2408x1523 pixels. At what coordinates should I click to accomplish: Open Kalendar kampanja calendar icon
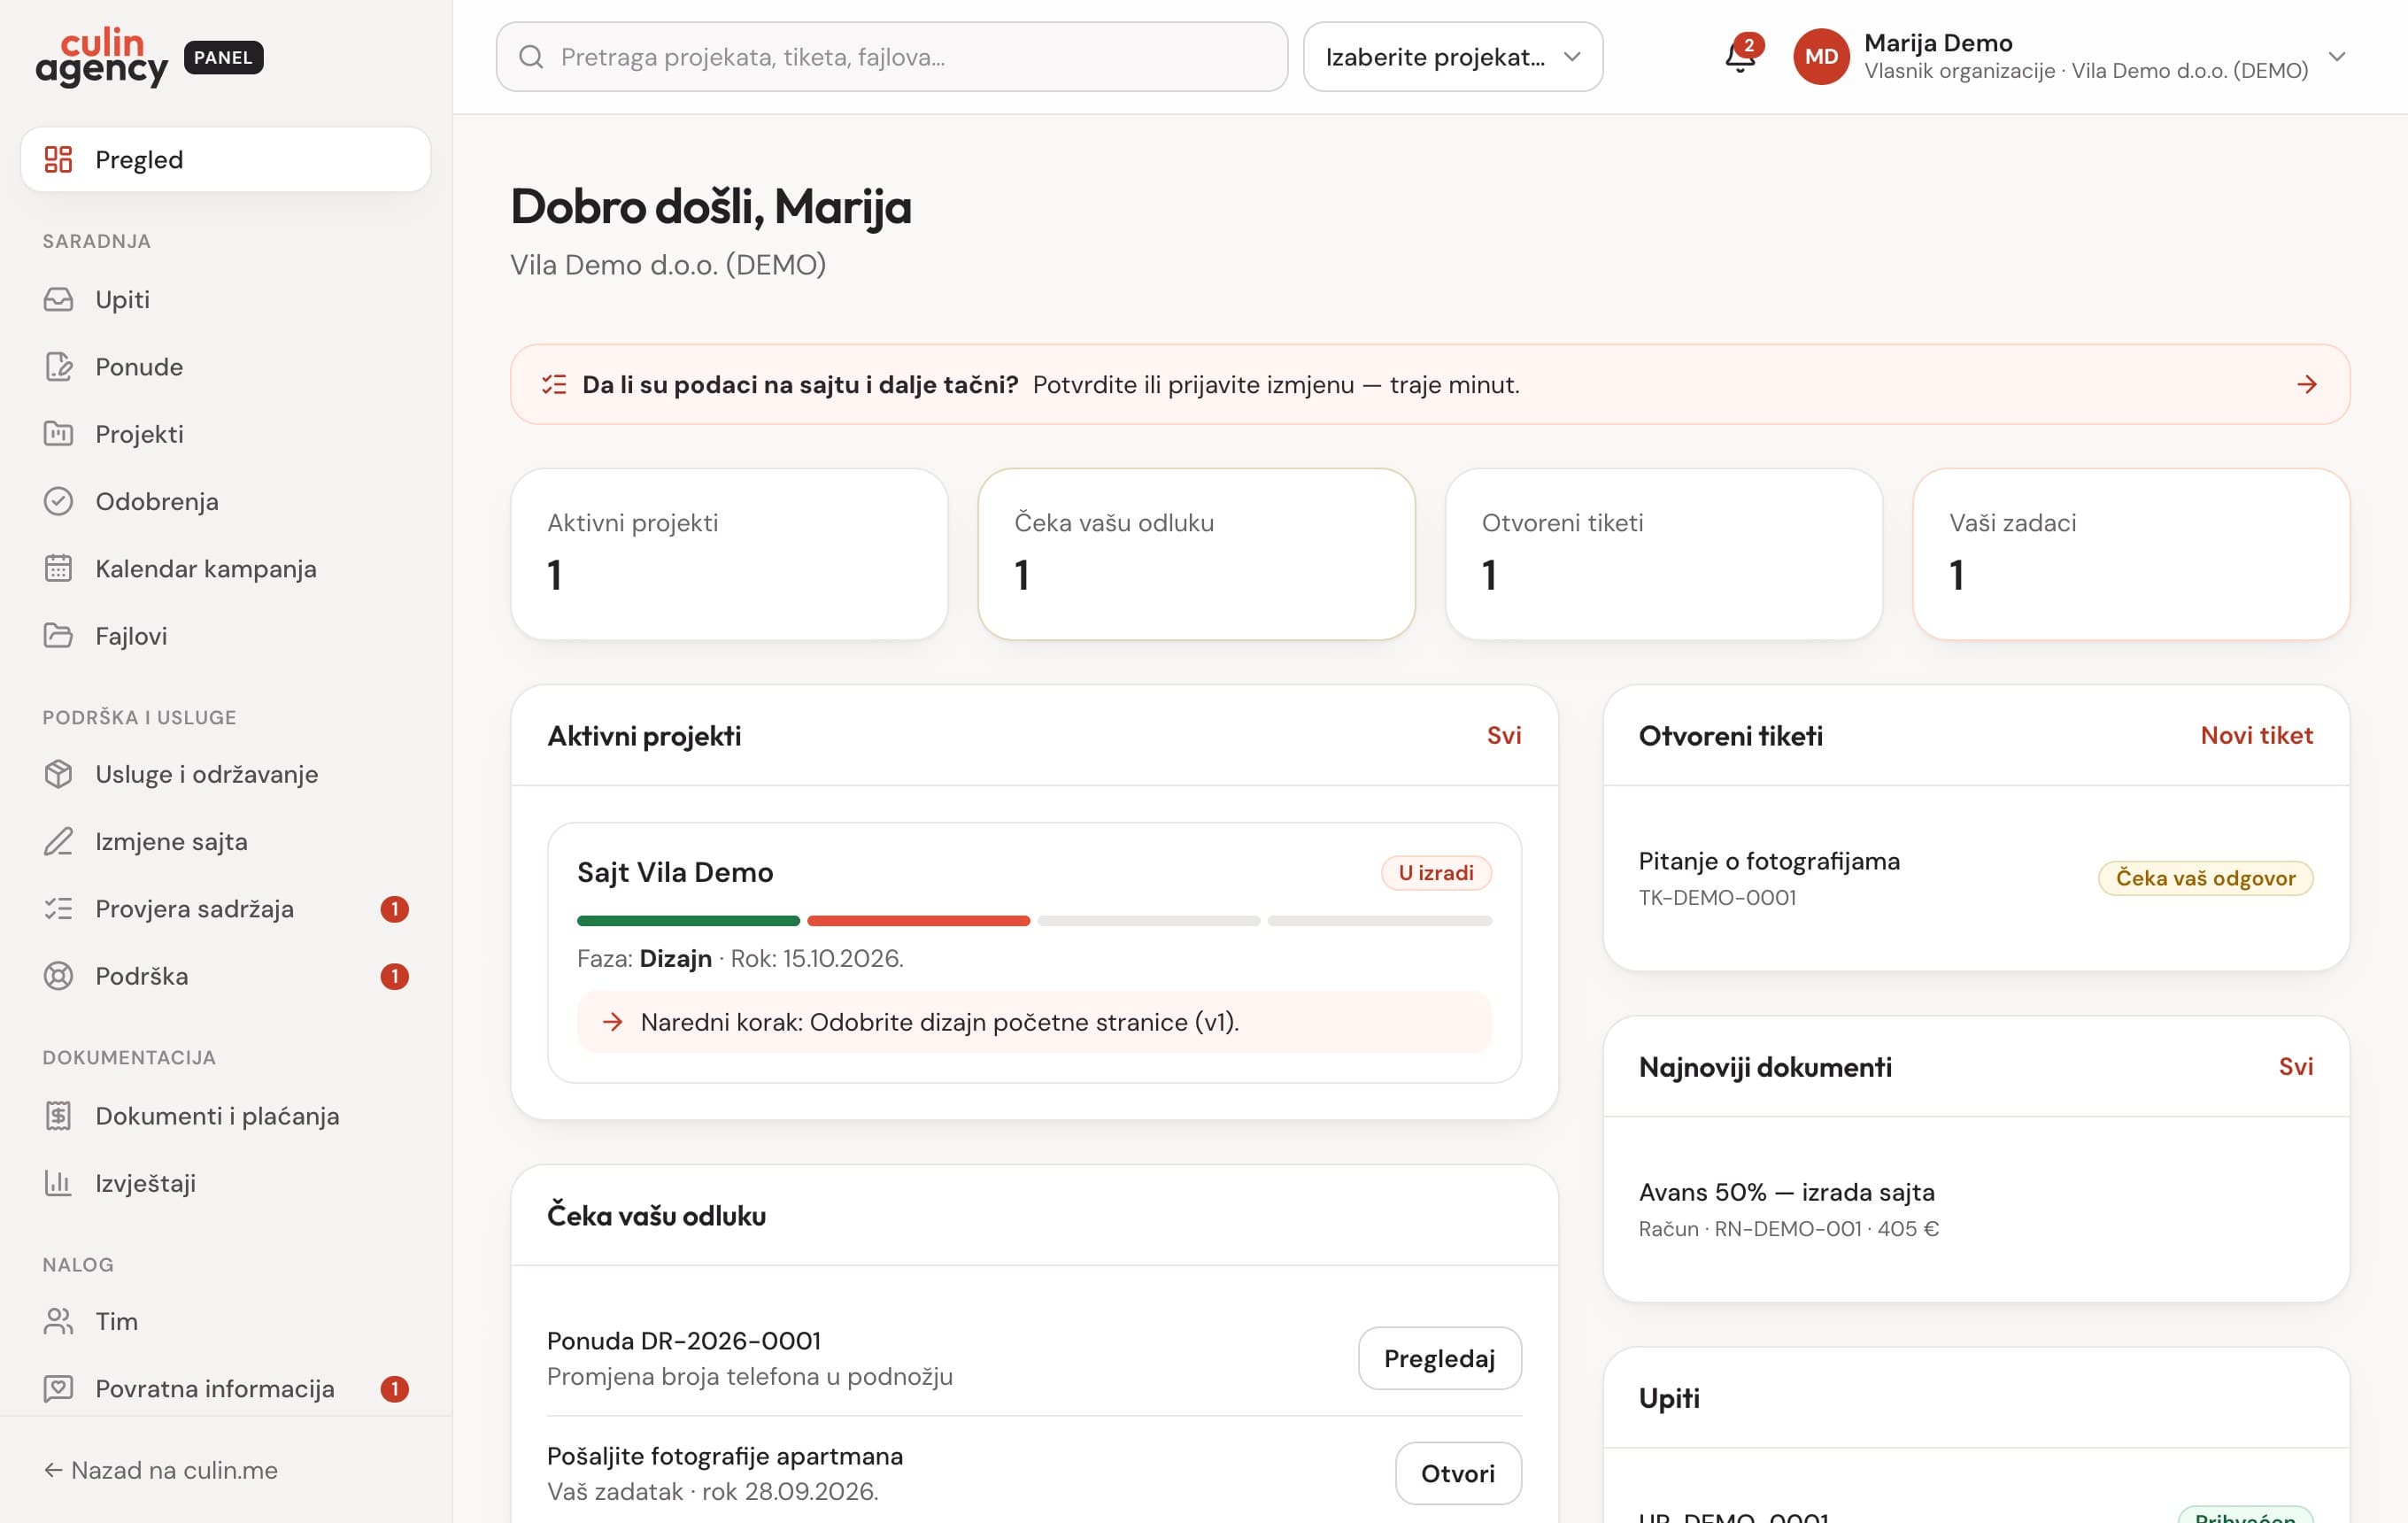[59, 568]
